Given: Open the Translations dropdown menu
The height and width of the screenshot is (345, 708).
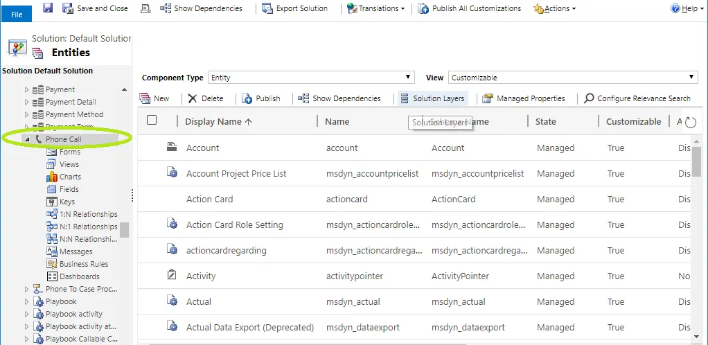Looking at the screenshot, I should click(x=375, y=8).
